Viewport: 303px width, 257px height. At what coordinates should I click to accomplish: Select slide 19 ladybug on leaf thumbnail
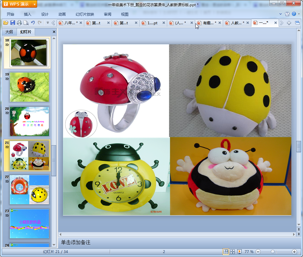pos(30,87)
